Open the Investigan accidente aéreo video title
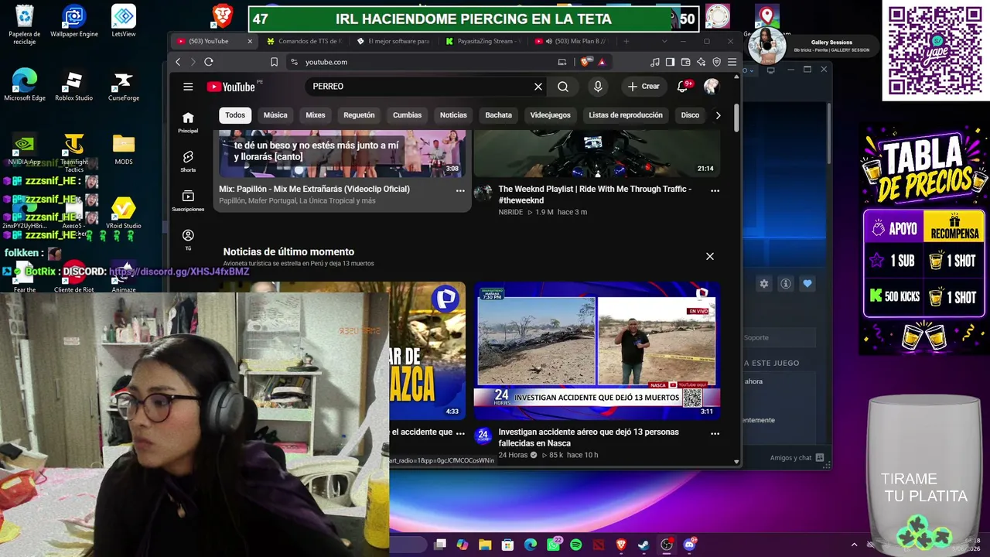The height and width of the screenshot is (557, 990). click(x=589, y=437)
